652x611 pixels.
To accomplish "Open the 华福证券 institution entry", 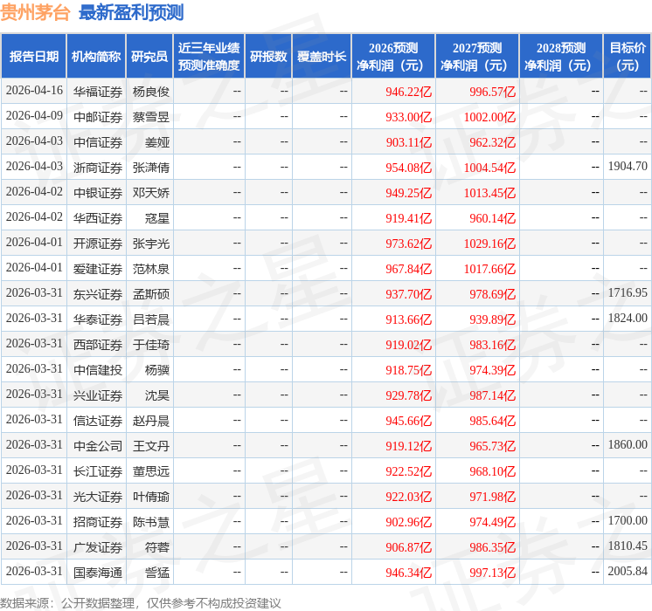I will 97,91.
